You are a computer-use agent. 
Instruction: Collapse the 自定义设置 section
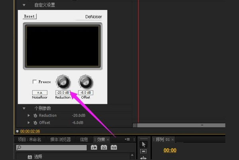24,5
